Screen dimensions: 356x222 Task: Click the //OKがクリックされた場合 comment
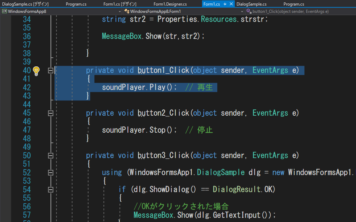coord(181,206)
